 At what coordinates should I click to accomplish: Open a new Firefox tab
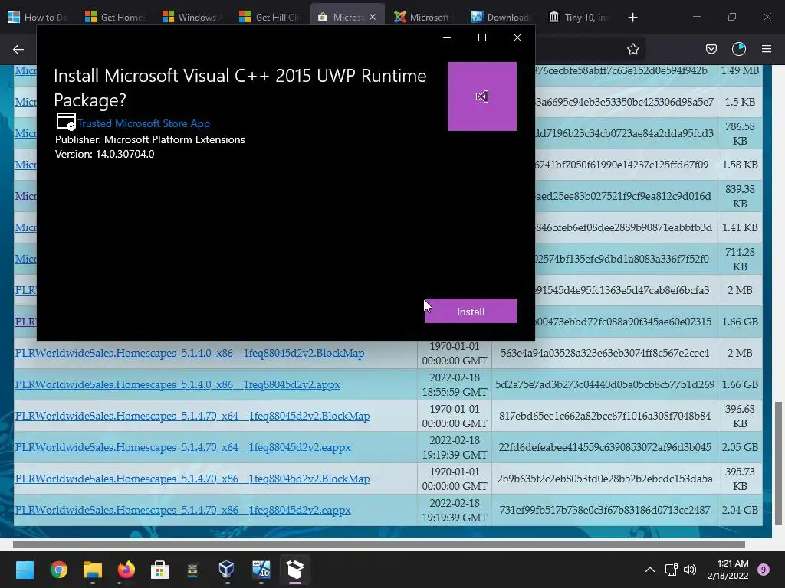point(632,18)
